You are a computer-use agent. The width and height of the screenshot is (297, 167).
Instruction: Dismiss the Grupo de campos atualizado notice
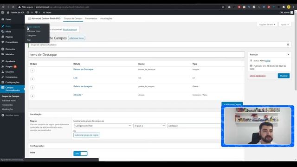[288, 45]
